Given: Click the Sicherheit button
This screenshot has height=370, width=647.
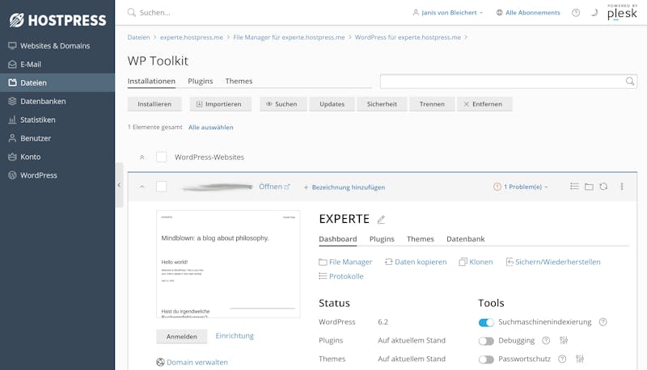Looking at the screenshot, I should click(382, 104).
